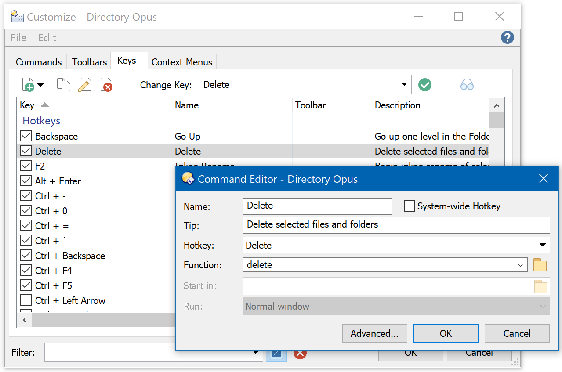Toggle the Ctrl + - hotkey checkbox

tap(26, 196)
